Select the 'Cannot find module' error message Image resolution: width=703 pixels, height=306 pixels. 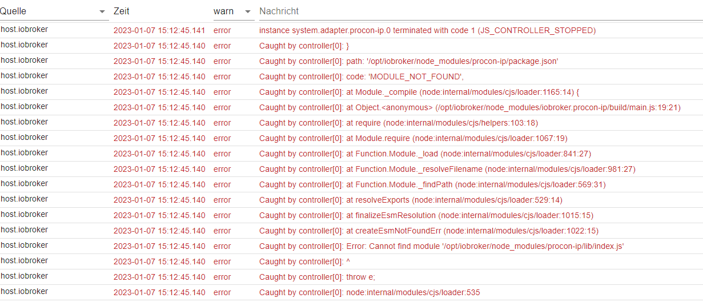click(x=441, y=246)
